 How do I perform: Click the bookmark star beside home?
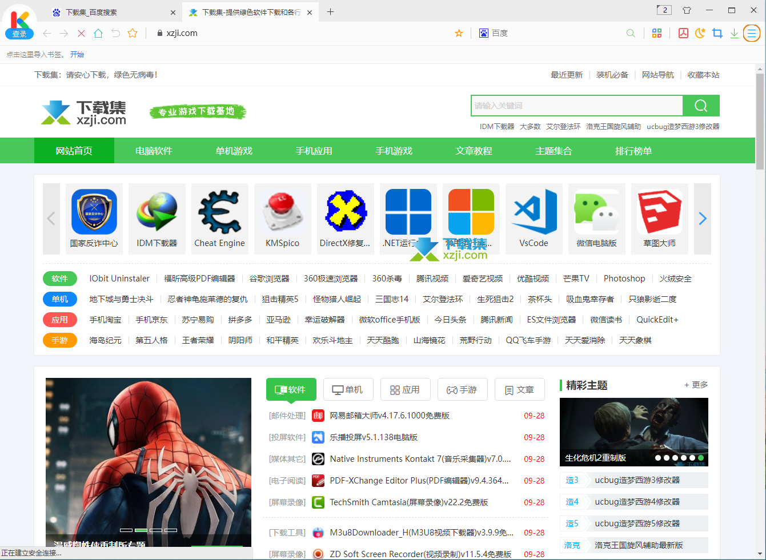(x=133, y=33)
